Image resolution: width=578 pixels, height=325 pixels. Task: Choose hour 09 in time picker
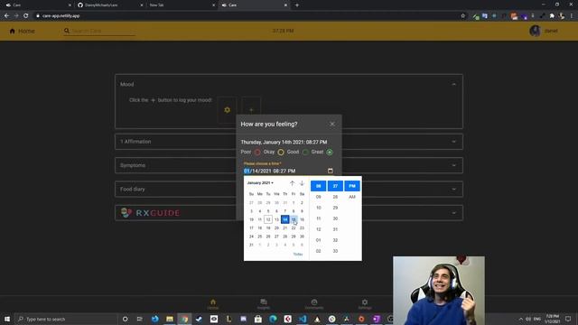click(319, 197)
